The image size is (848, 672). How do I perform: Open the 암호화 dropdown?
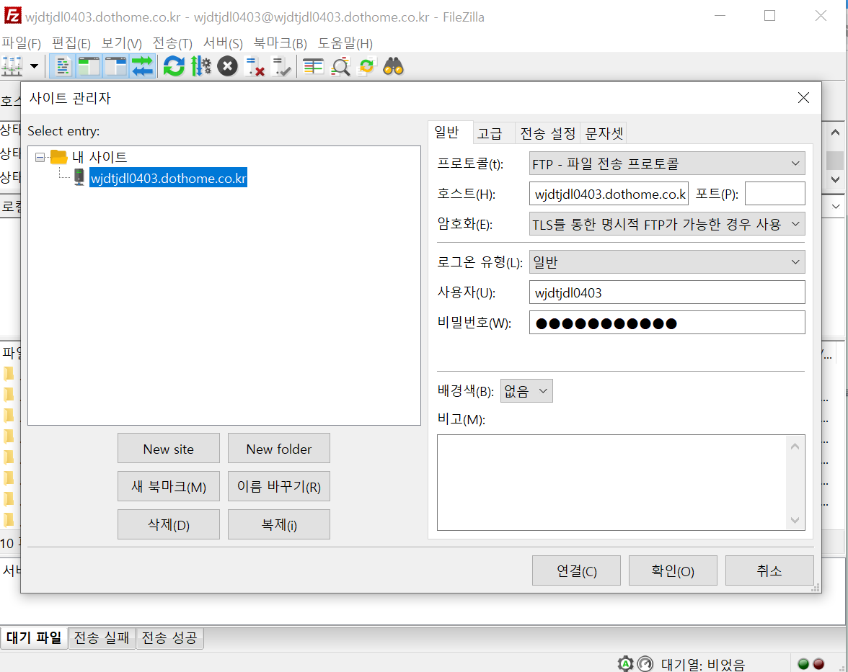tap(667, 224)
